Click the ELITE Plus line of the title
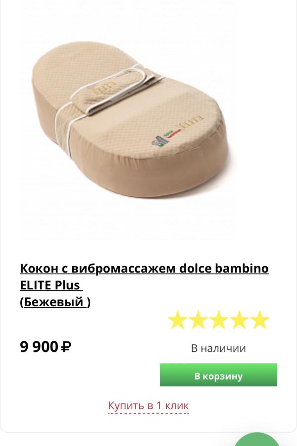297x446 pixels. click(51, 285)
